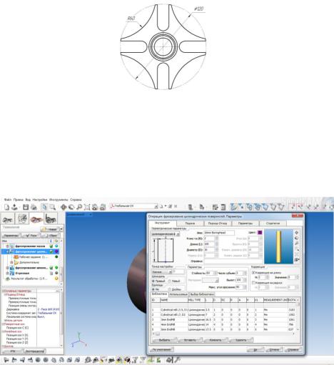Open the Глобальная СК coordinate system dropdown
This screenshot has width=334, height=365.
pos(156,206)
